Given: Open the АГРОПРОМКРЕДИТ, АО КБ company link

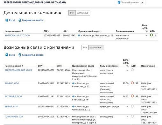Looking at the screenshot, I should 18,70.
